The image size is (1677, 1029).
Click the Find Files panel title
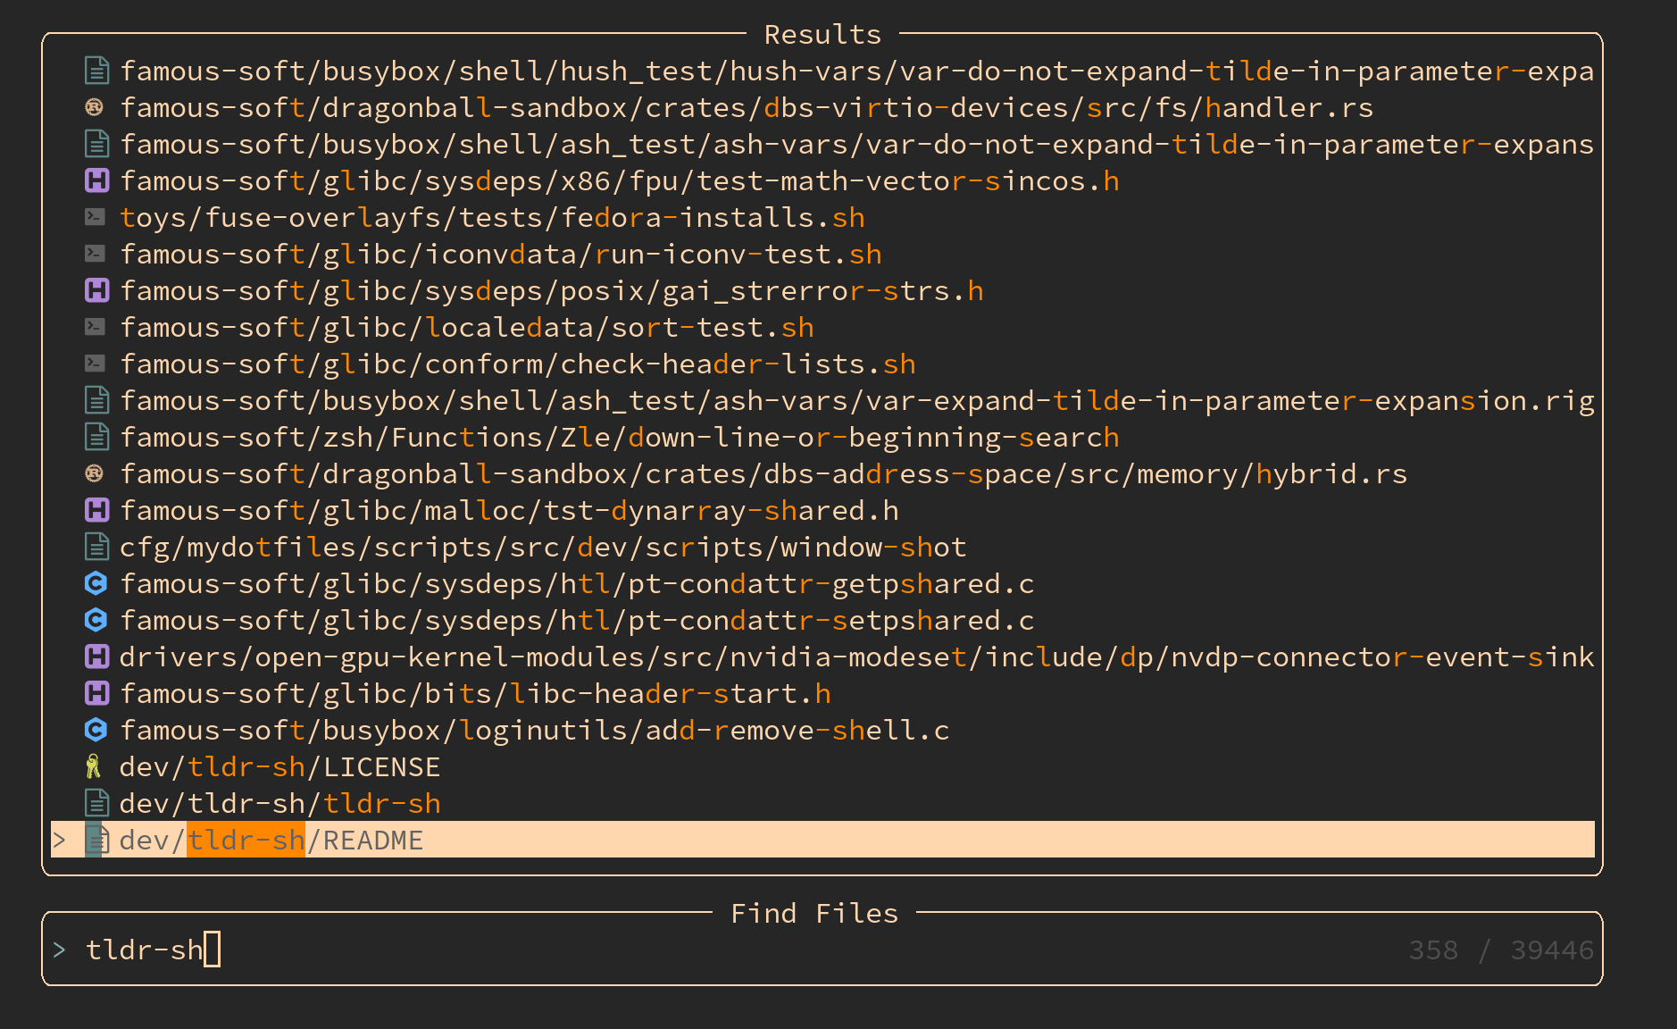coord(814,913)
